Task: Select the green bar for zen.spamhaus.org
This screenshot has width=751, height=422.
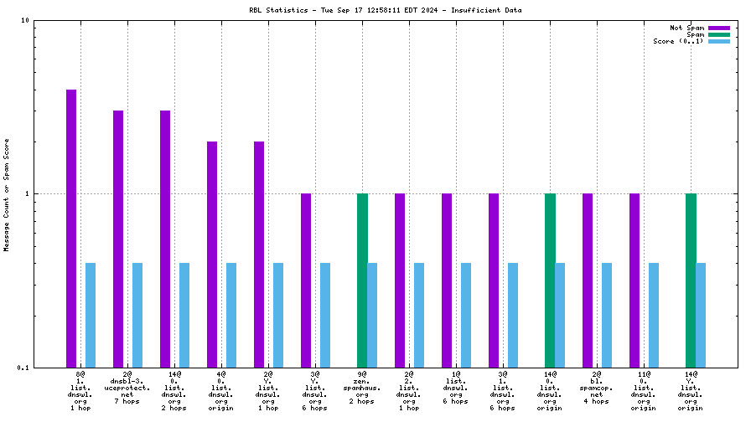Action: click(x=362, y=280)
